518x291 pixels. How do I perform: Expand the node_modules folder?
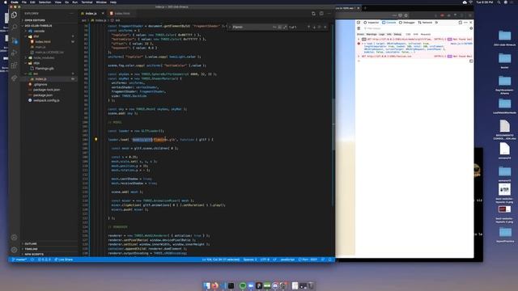(49, 57)
